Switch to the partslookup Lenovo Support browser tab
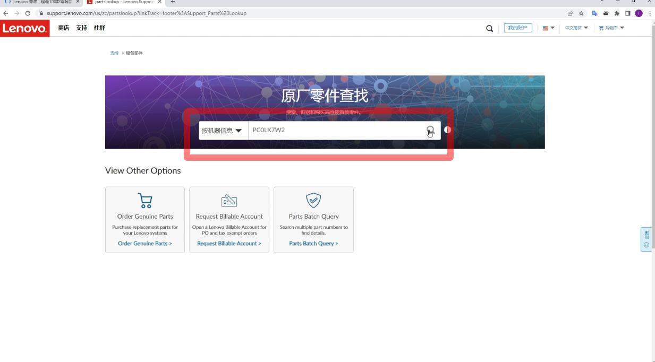 (123, 2)
